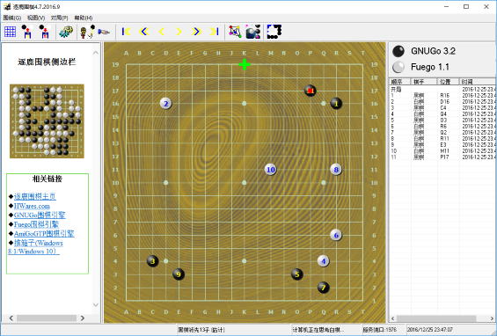Image resolution: width=497 pixels, height=336 pixels.
Task: Open the 帮助(H) menu
Action: pos(84,18)
